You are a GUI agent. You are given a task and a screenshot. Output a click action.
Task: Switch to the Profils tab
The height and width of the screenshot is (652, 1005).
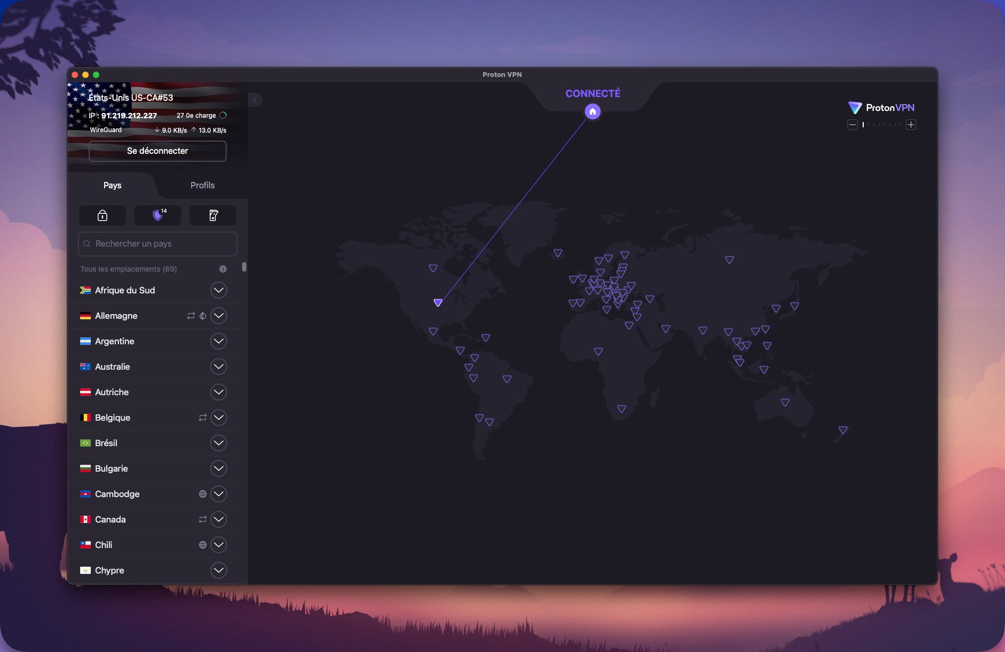click(x=203, y=185)
